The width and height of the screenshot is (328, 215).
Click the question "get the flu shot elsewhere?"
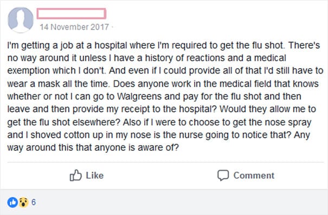pyautogui.click(x=64, y=122)
